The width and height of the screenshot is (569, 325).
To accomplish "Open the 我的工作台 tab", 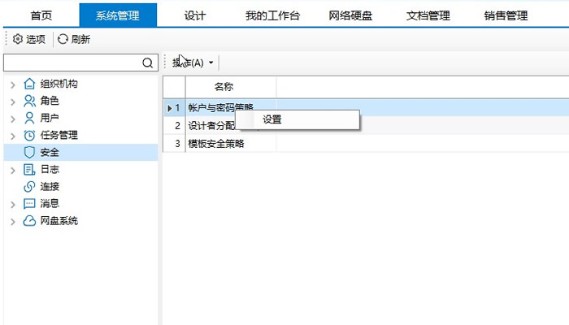I will click(272, 15).
